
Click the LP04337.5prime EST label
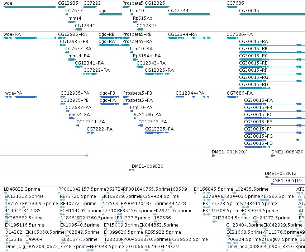click(x=133, y=218)
